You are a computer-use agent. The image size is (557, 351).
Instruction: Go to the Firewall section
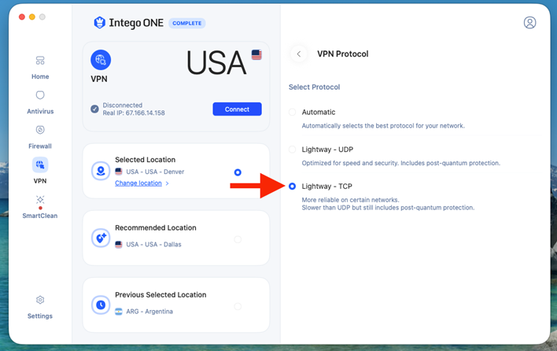(x=40, y=137)
